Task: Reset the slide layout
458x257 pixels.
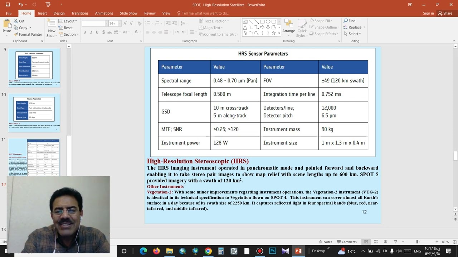Action: pyautogui.click(x=65, y=28)
